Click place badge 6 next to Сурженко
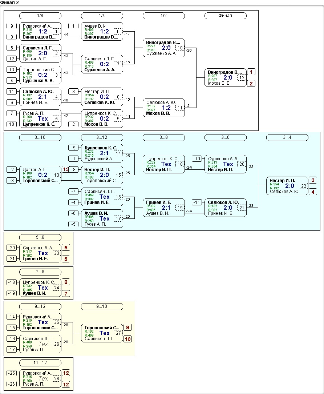 (x=66, y=248)
